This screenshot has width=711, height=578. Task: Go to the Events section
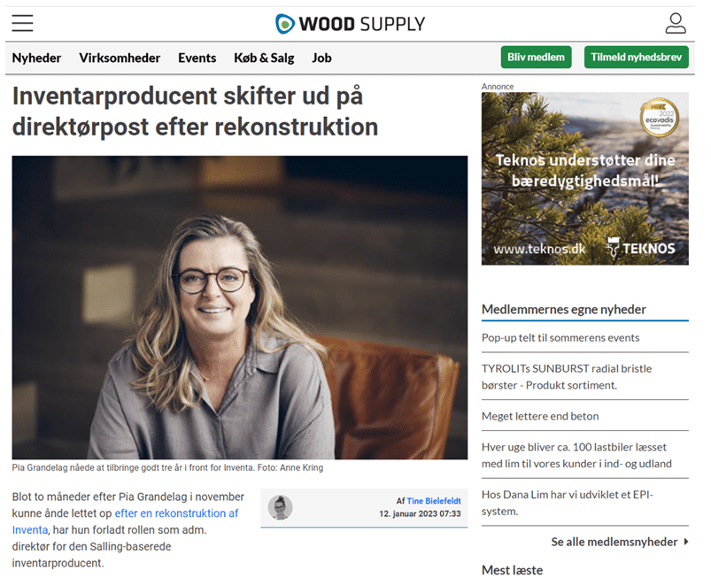[197, 58]
